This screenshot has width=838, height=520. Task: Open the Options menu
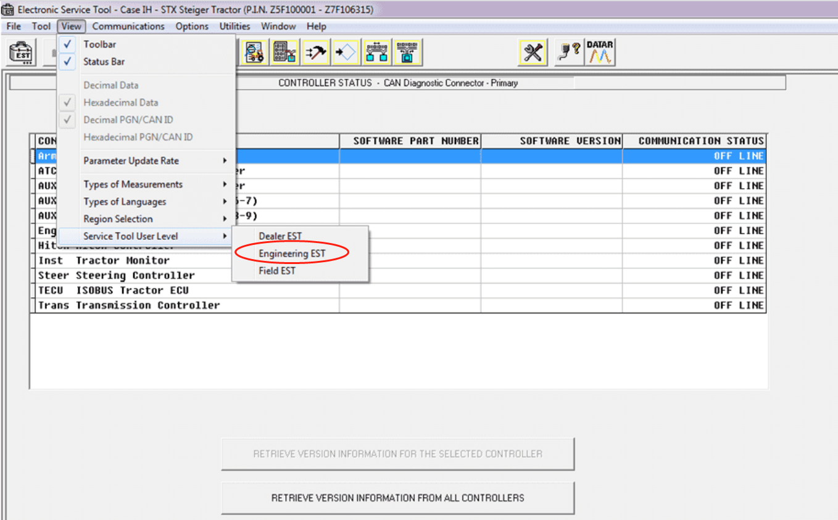192,27
